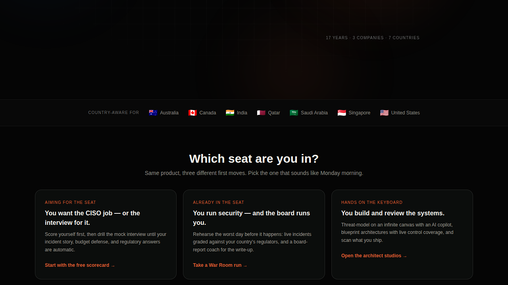Screen dimensions: 508x285
Task: Click the United States flag icon
Action: pyautogui.click(x=384, y=113)
